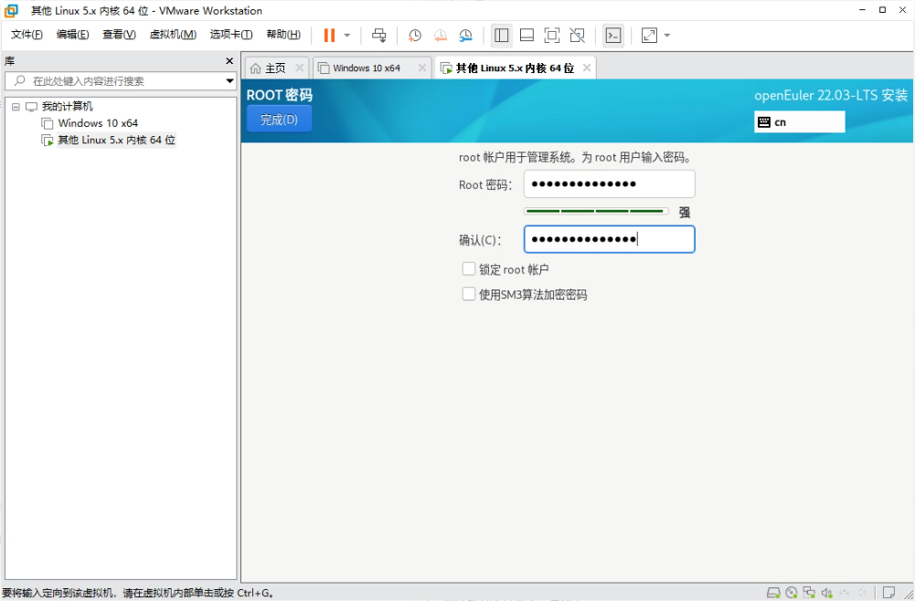The height and width of the screenshot is (601, 915).
Task: Toggle Unity mode icon
Action: [x=577, y=36]
